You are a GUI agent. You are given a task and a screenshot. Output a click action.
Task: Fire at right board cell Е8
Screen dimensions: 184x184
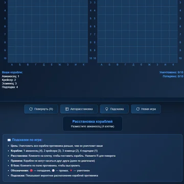(x=142, y=42)
